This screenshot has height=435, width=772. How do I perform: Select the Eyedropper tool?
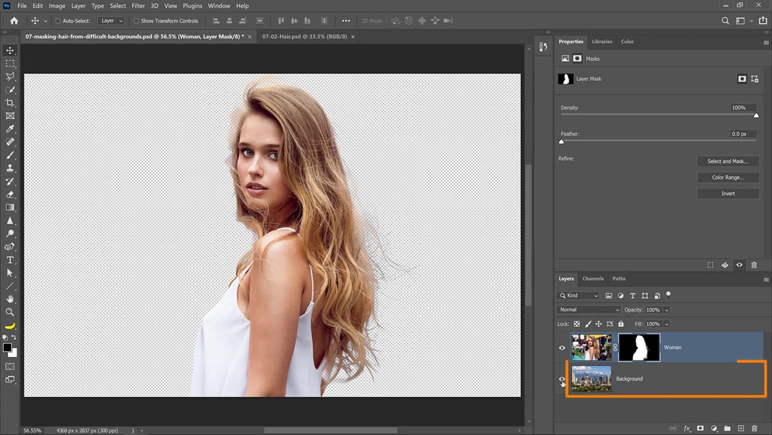[10, 129]
